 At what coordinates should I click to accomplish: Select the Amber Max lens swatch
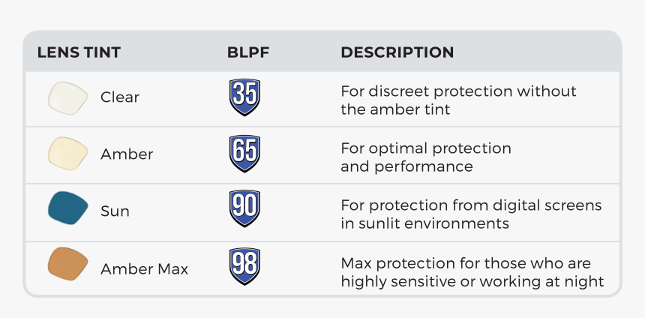coord(67,264)
